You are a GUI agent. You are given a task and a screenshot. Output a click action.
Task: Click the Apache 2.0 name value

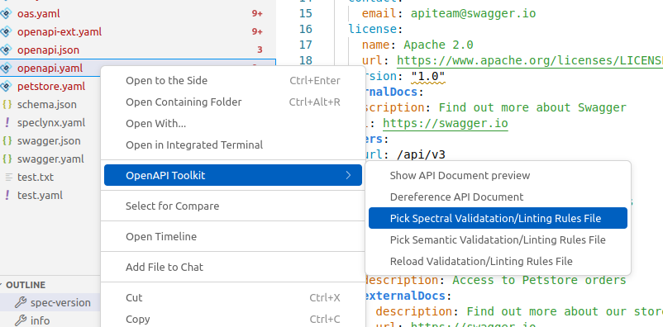(438, 45)
